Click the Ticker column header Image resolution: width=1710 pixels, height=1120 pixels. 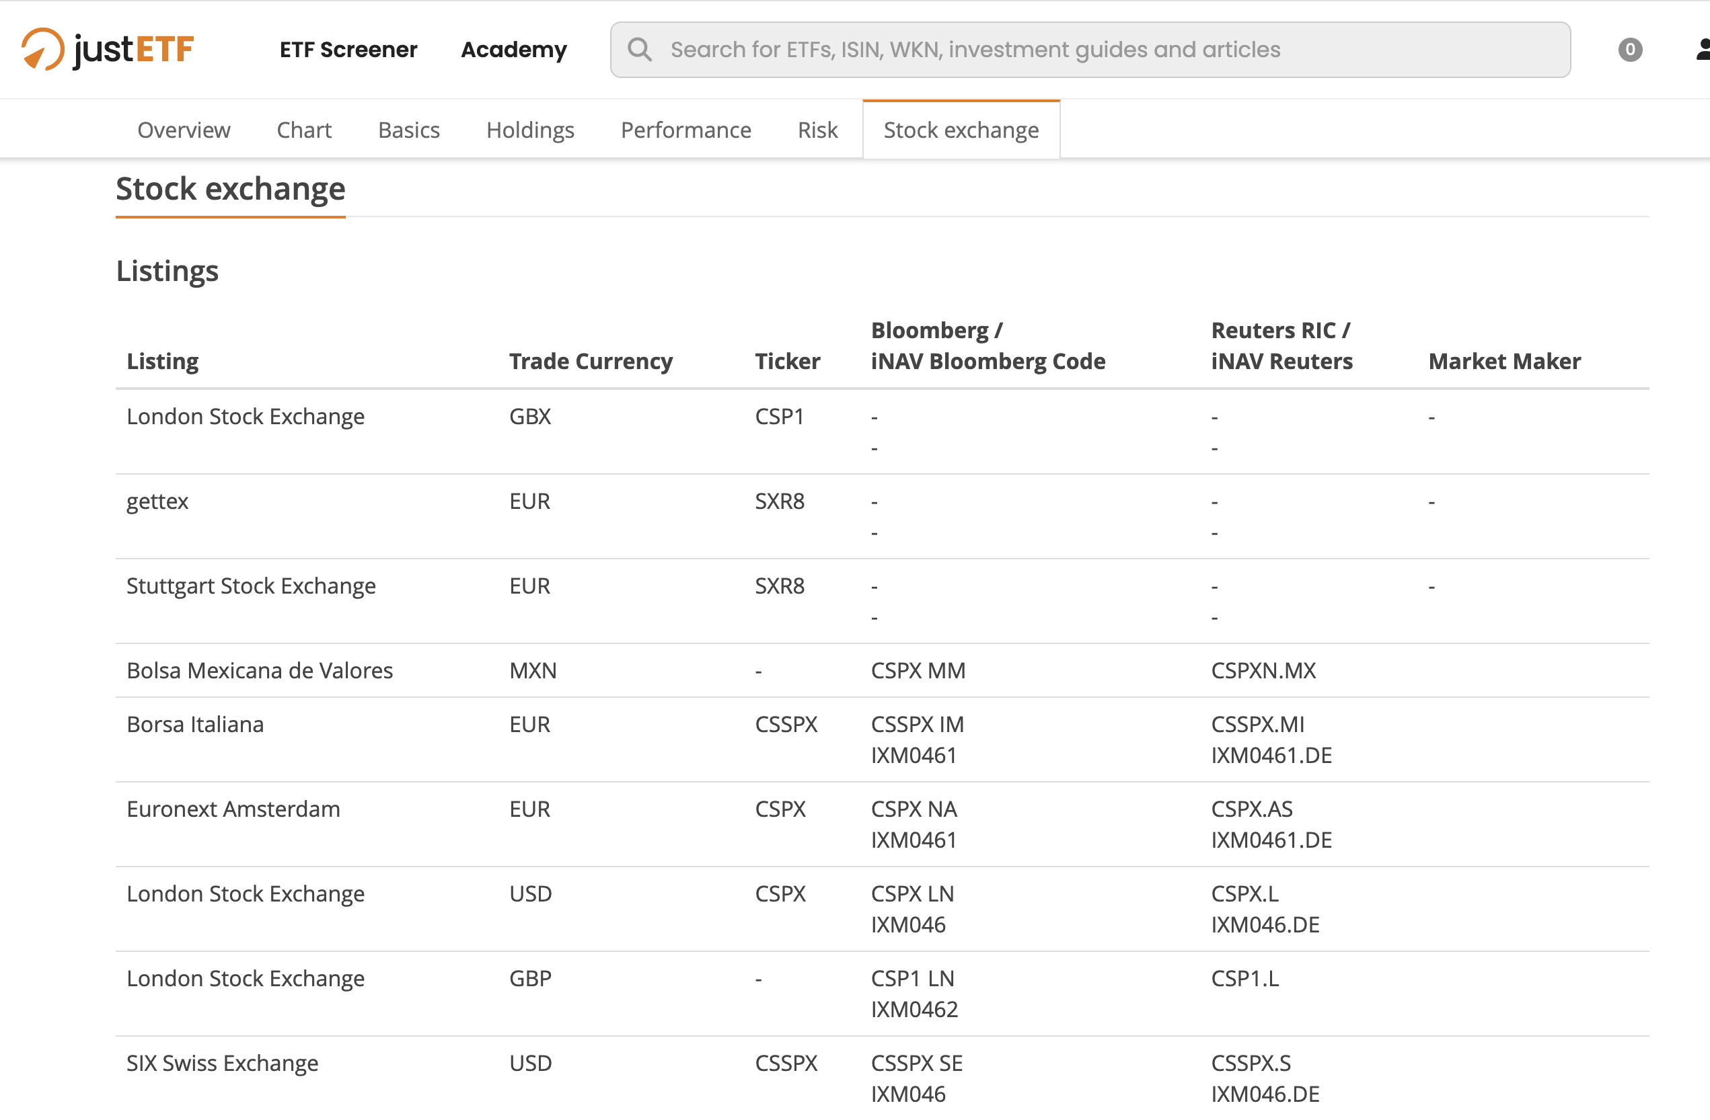[788, 361]
